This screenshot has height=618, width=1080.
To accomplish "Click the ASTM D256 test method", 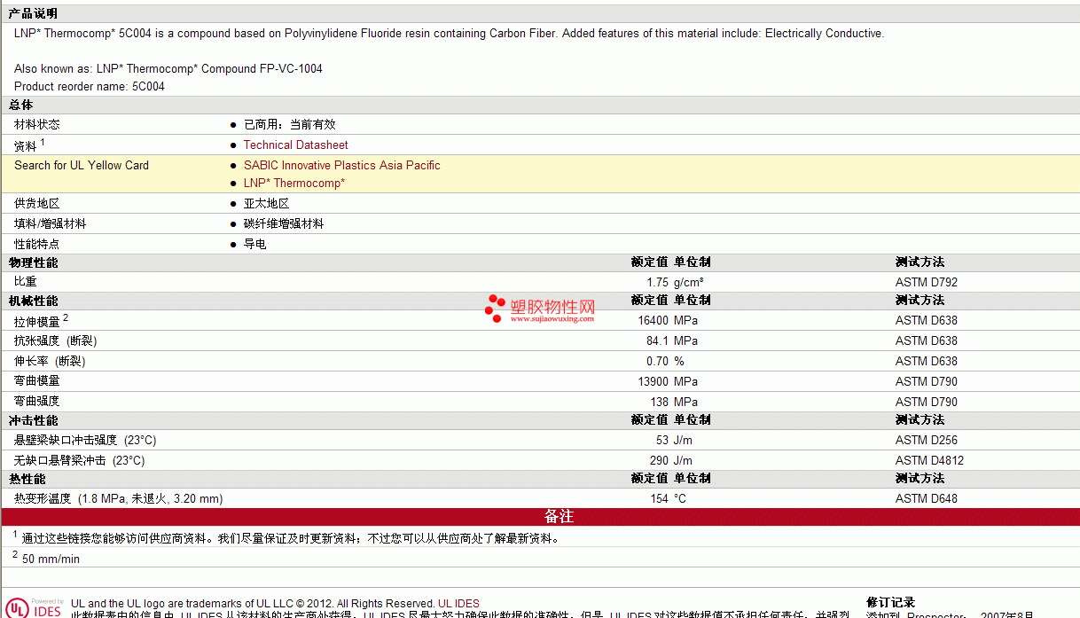I will click(x=927, y=440).
